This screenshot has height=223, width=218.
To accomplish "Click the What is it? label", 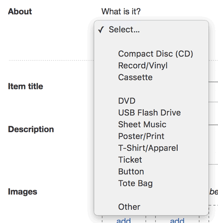I will [121, 12].
